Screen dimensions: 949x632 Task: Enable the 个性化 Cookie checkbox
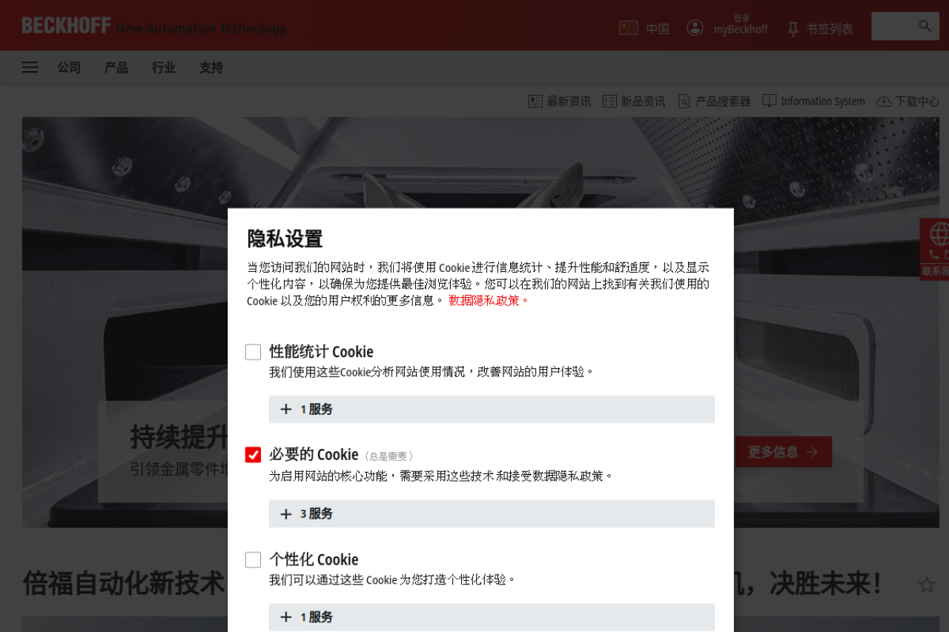pos(254,560)
